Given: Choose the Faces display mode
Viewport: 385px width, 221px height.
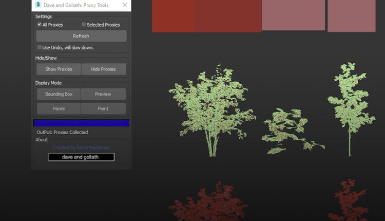Looking at the screenshot, I should click(59, 108).
